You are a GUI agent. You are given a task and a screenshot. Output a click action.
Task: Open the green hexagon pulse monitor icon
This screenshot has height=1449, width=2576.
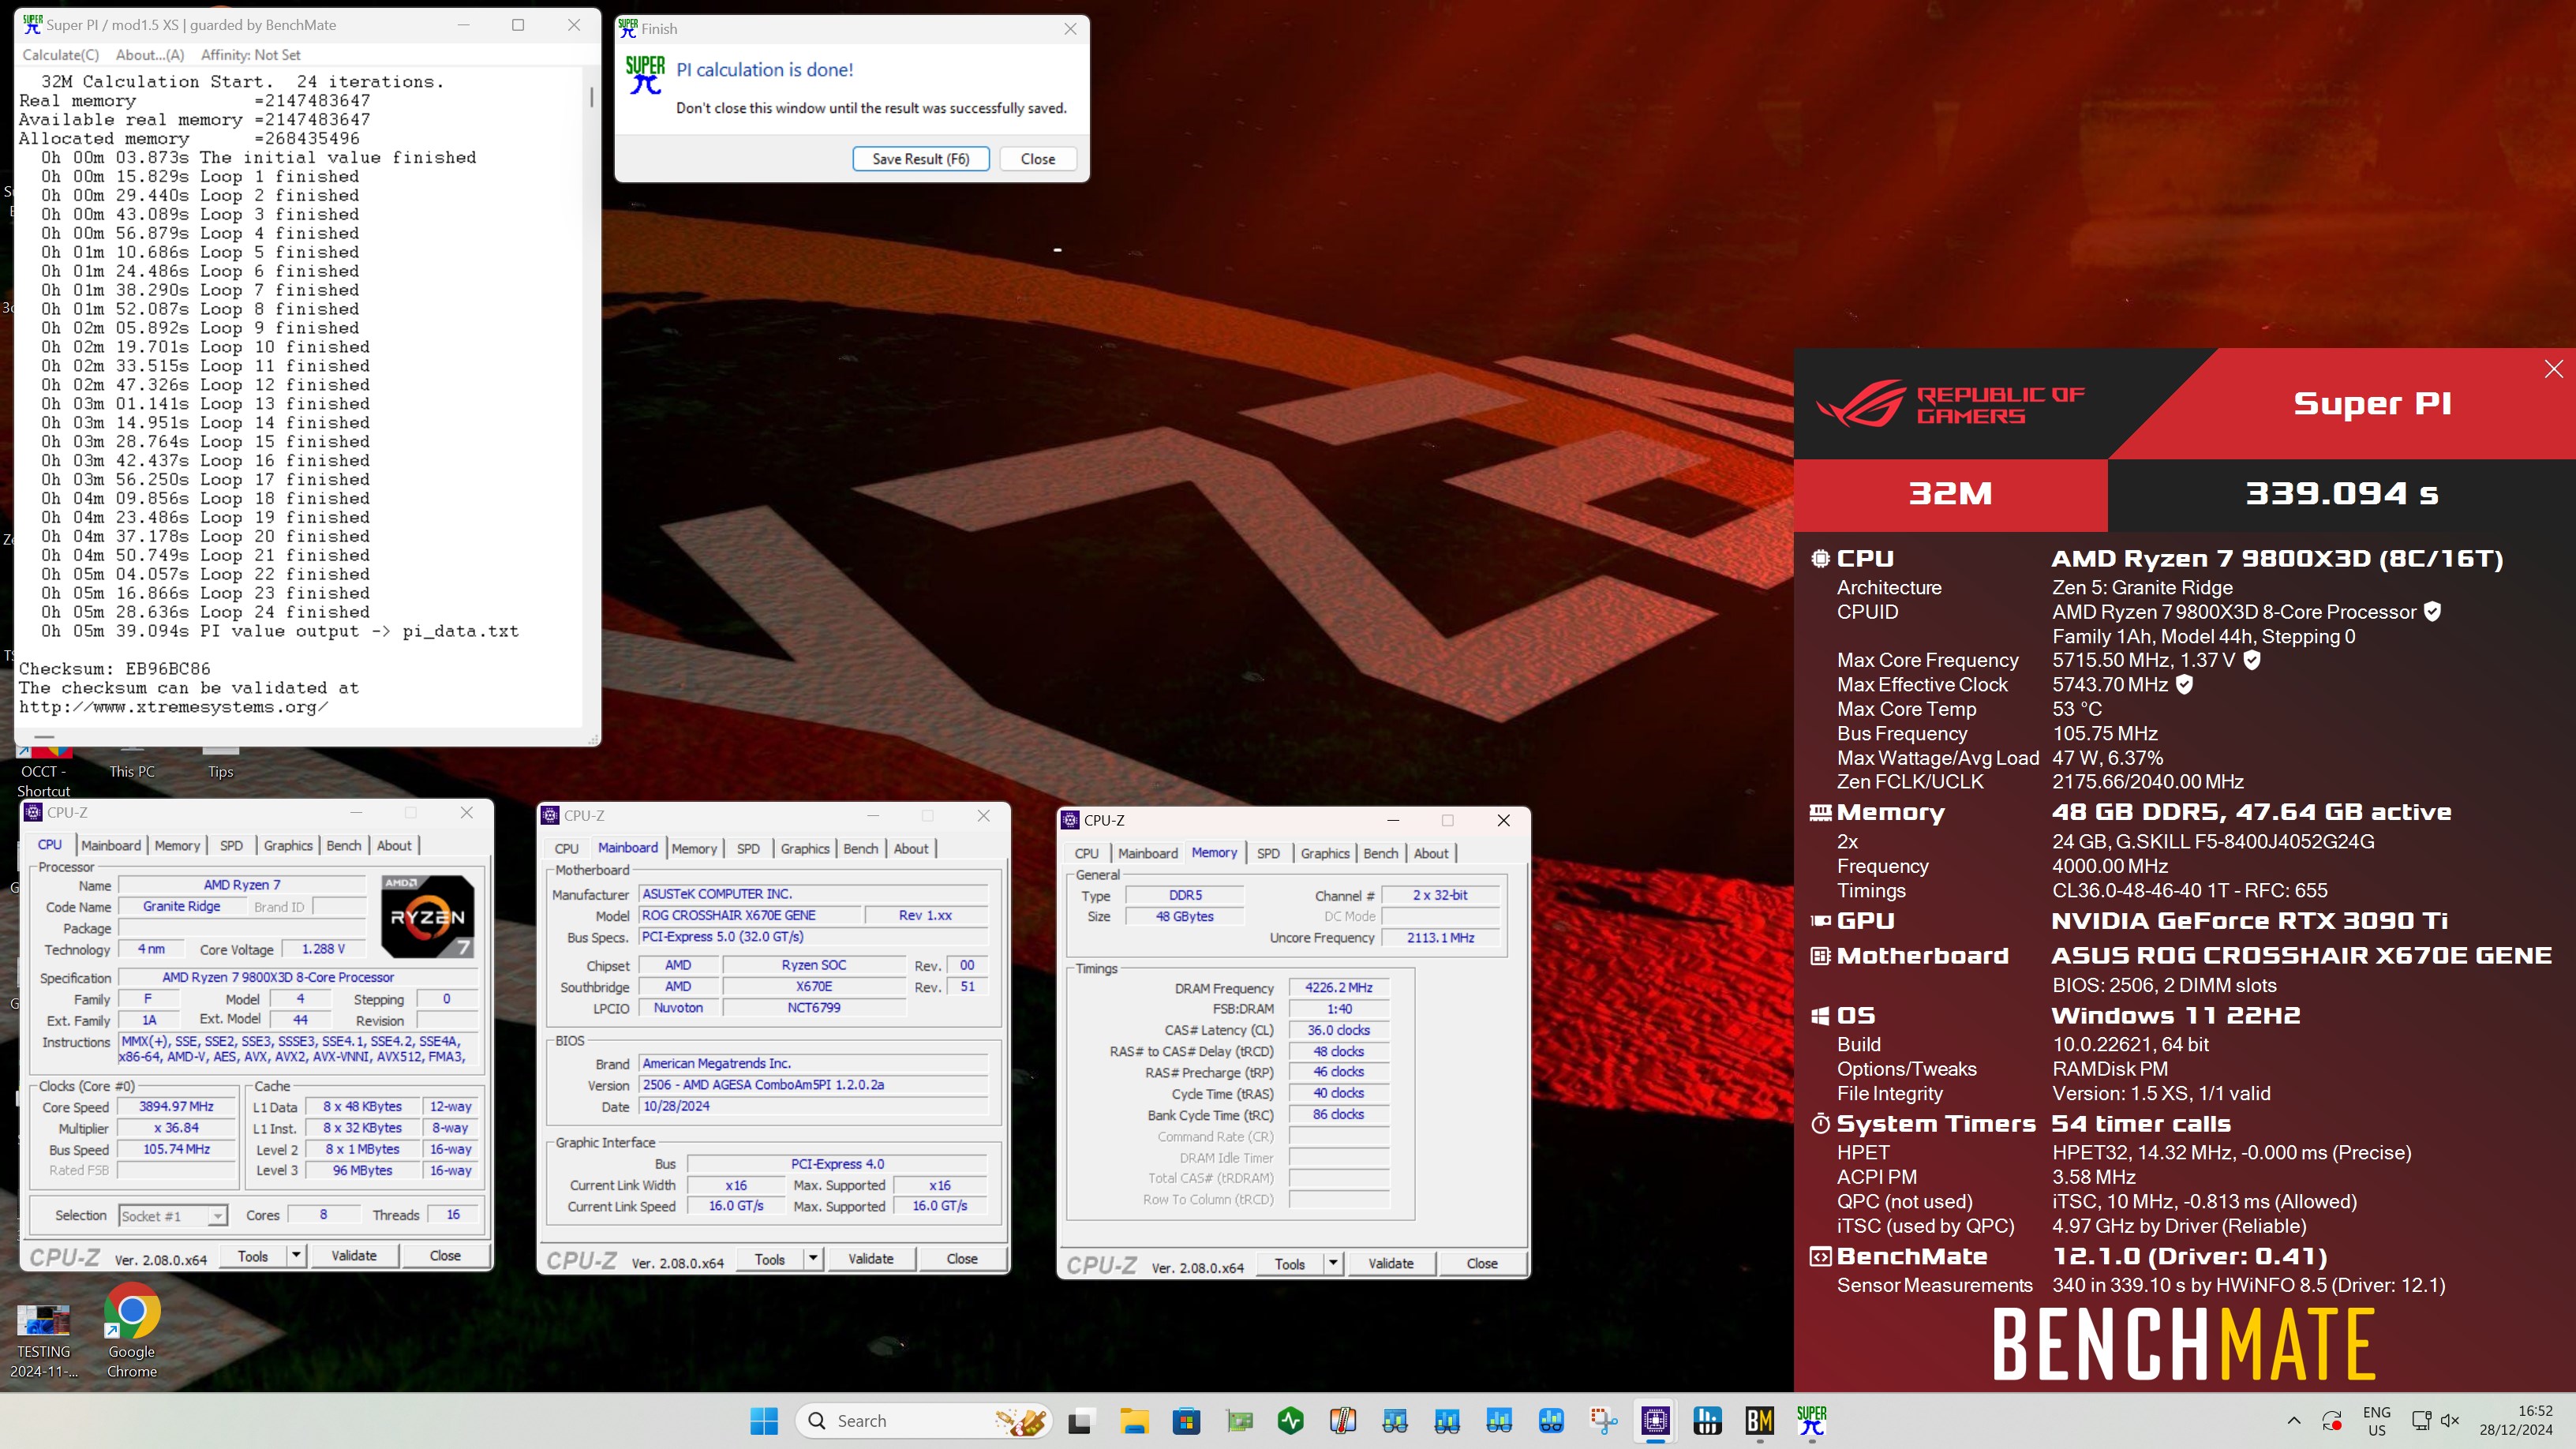(x=1291, y=1420)
